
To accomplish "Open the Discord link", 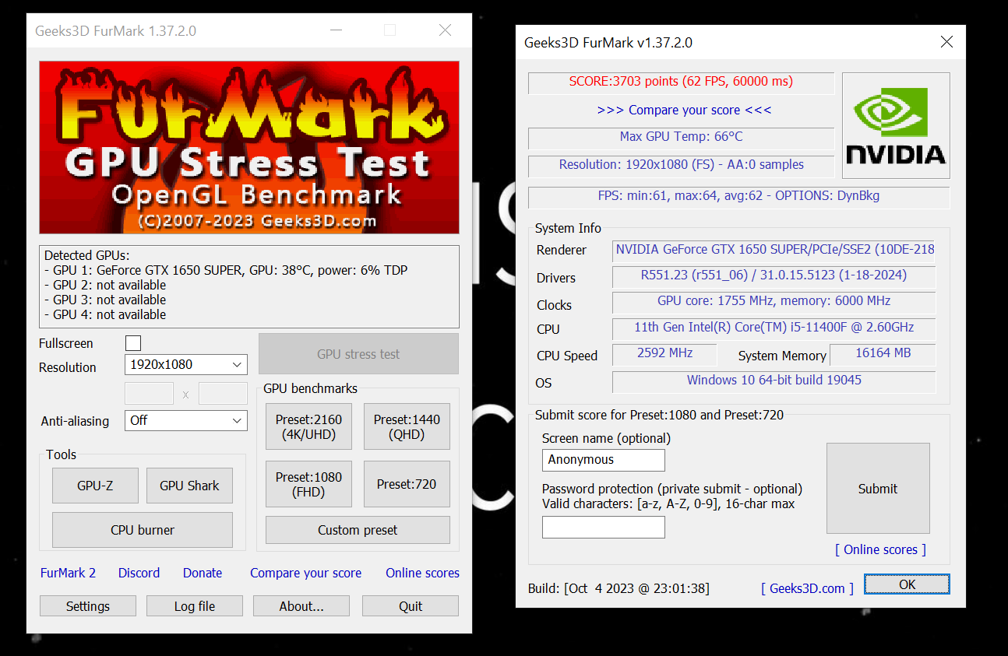I will pyautogui.click(x=139, y=573).
